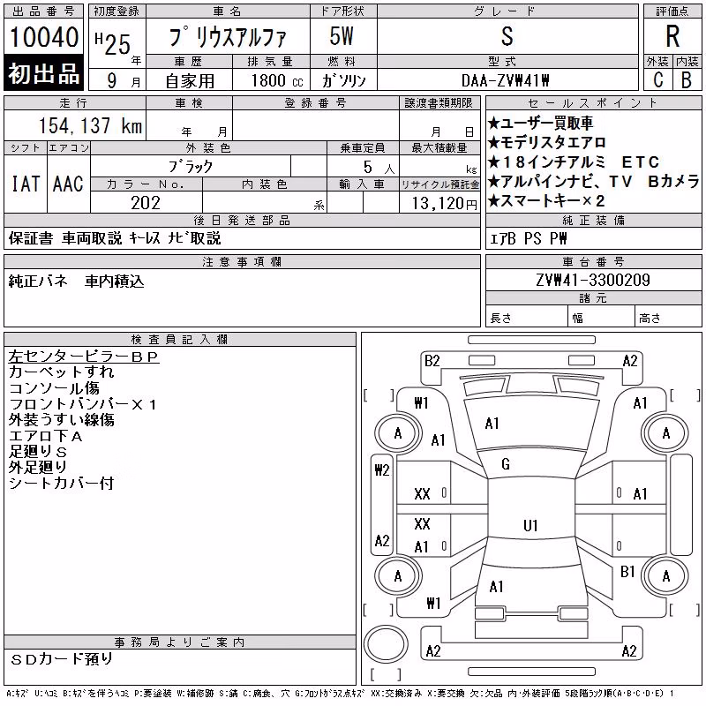Image resolution: width=706 pixels, height=706 pixels.
Task: Select the caution note 車内積込
Action: pyautogui.click(x=115, y=281)
